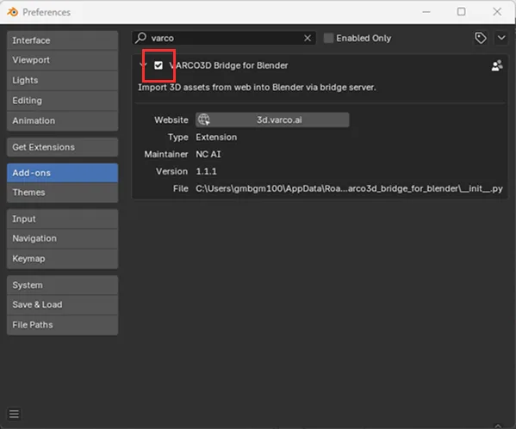Click the Blender logo in title bar
516x429 pixels.
13,12
